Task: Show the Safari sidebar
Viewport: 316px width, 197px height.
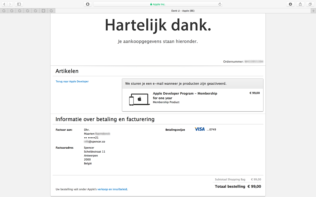Action: pos(19,4)
